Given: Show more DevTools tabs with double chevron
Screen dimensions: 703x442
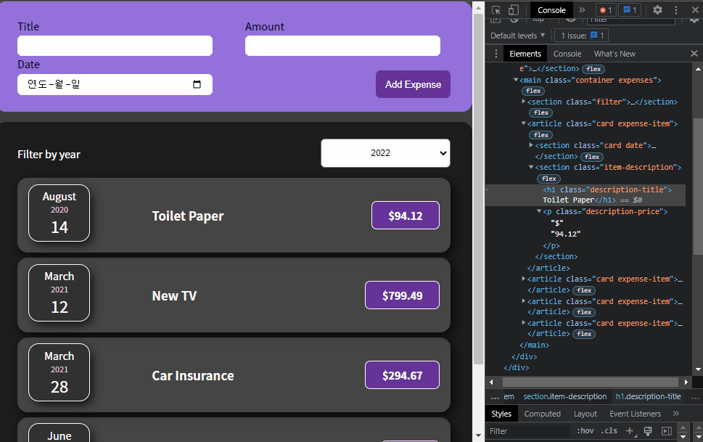Looking at the screenshot, I should (x=582, y=10).
